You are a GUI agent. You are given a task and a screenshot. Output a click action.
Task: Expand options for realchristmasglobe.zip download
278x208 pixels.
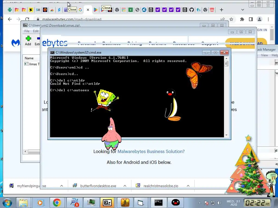[x=188, y=186]
